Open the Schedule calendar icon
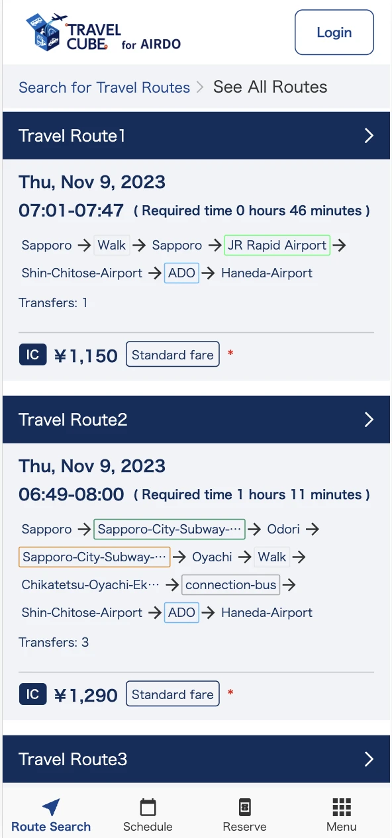The height and width of the screenshot is (838, 392). [x=148, y=807]
